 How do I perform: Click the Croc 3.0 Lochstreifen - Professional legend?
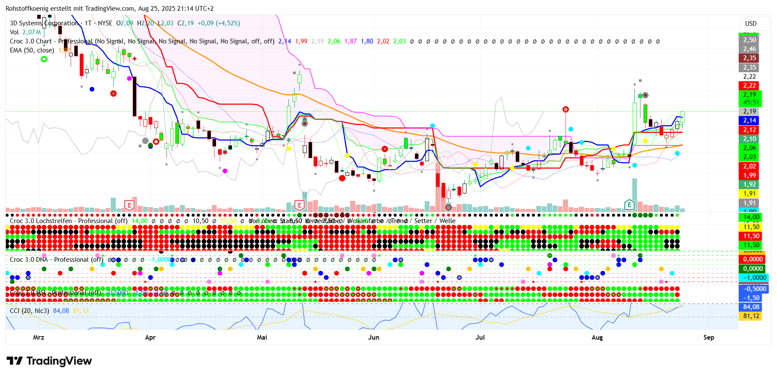click(x=68, y=221)
